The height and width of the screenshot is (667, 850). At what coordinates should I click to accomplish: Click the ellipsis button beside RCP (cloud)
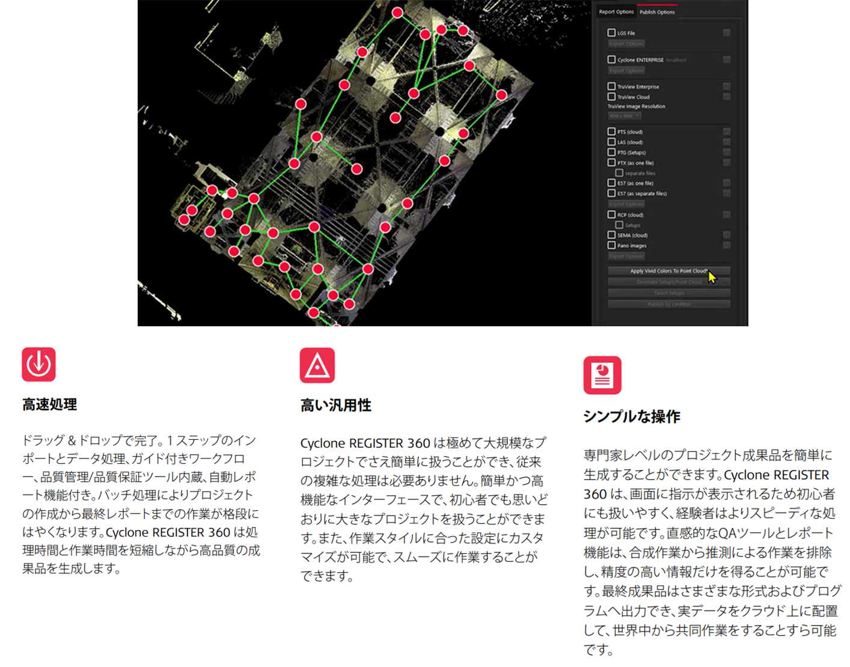click(x=726, y=215)
